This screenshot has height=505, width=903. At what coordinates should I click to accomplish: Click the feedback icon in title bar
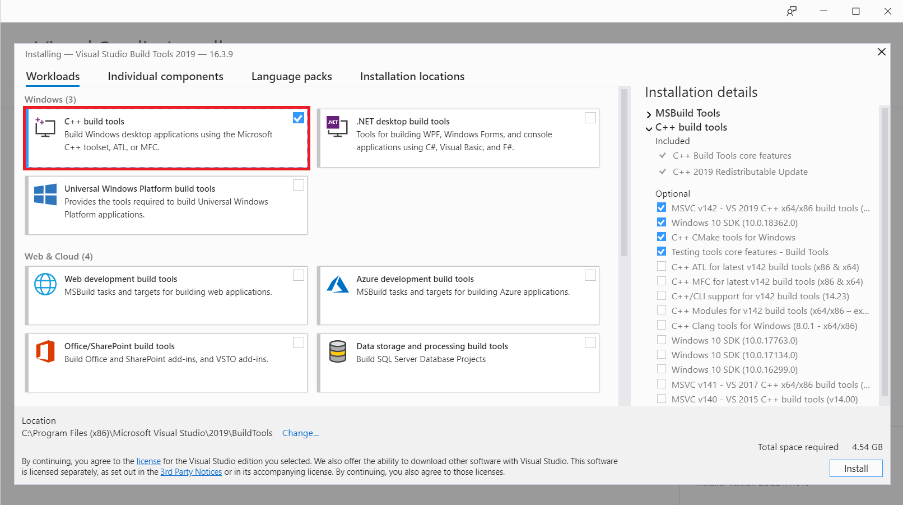pos(792,11)
